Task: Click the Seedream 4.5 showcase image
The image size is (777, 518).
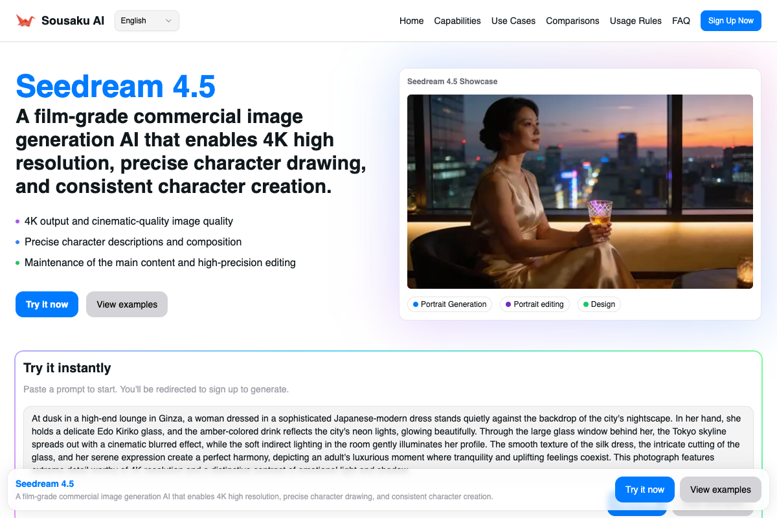Action: [x=580, y=191]
